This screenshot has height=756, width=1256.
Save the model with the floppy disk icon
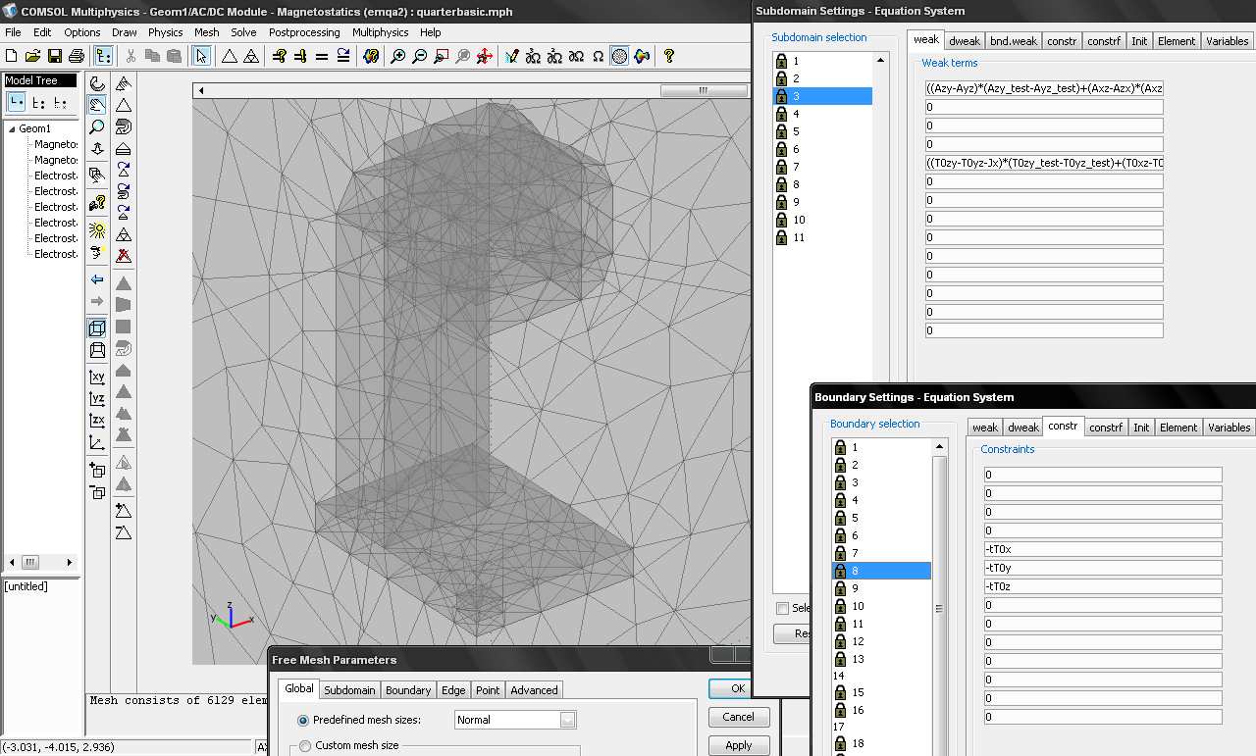[x=54, y=57]
